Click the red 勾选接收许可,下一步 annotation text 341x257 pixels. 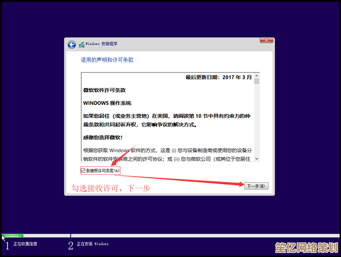click(108, 188)
